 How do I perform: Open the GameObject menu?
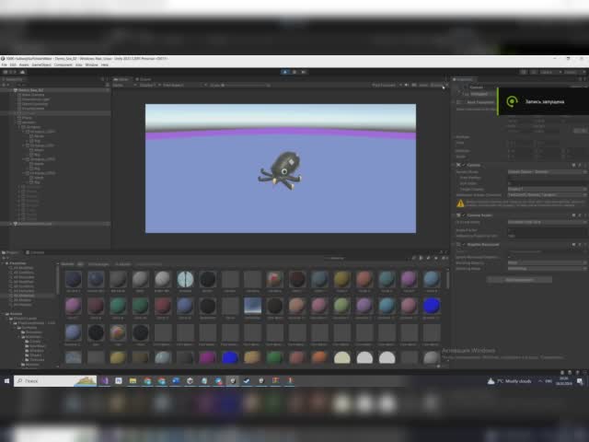[x=41, y=65]
